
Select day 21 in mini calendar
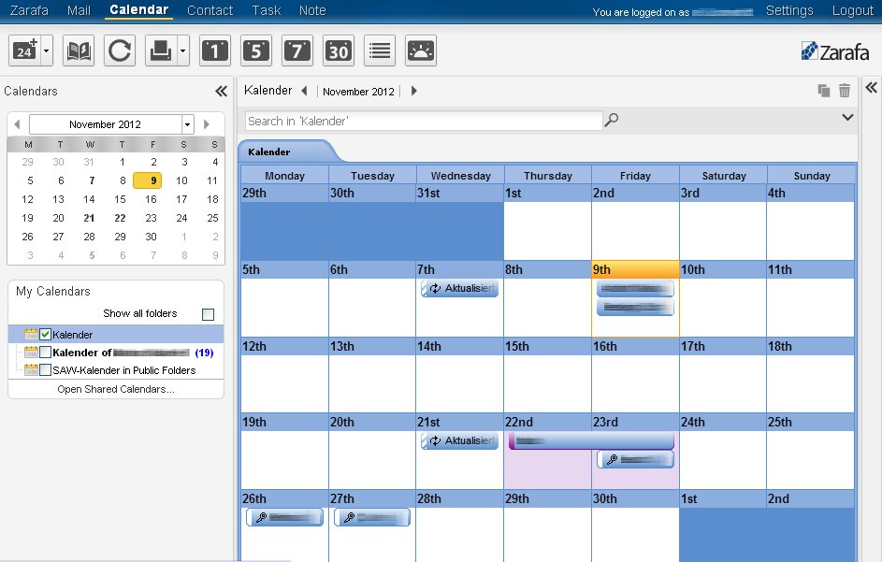89,218
